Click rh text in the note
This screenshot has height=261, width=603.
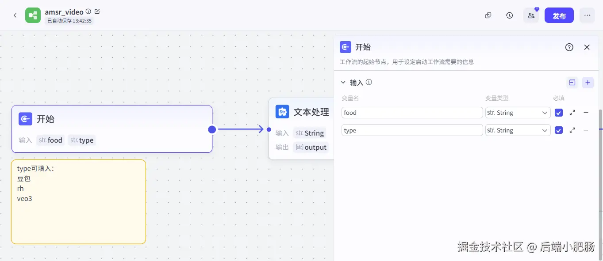coord(20,189)
